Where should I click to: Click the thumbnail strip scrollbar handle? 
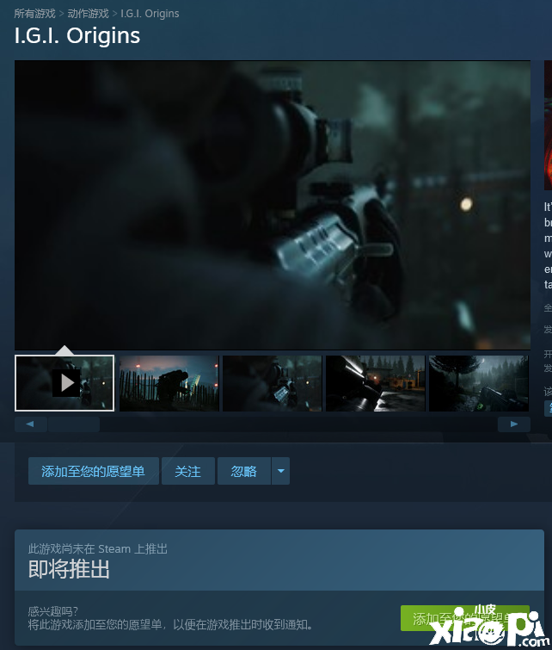(x=74, y=424)
